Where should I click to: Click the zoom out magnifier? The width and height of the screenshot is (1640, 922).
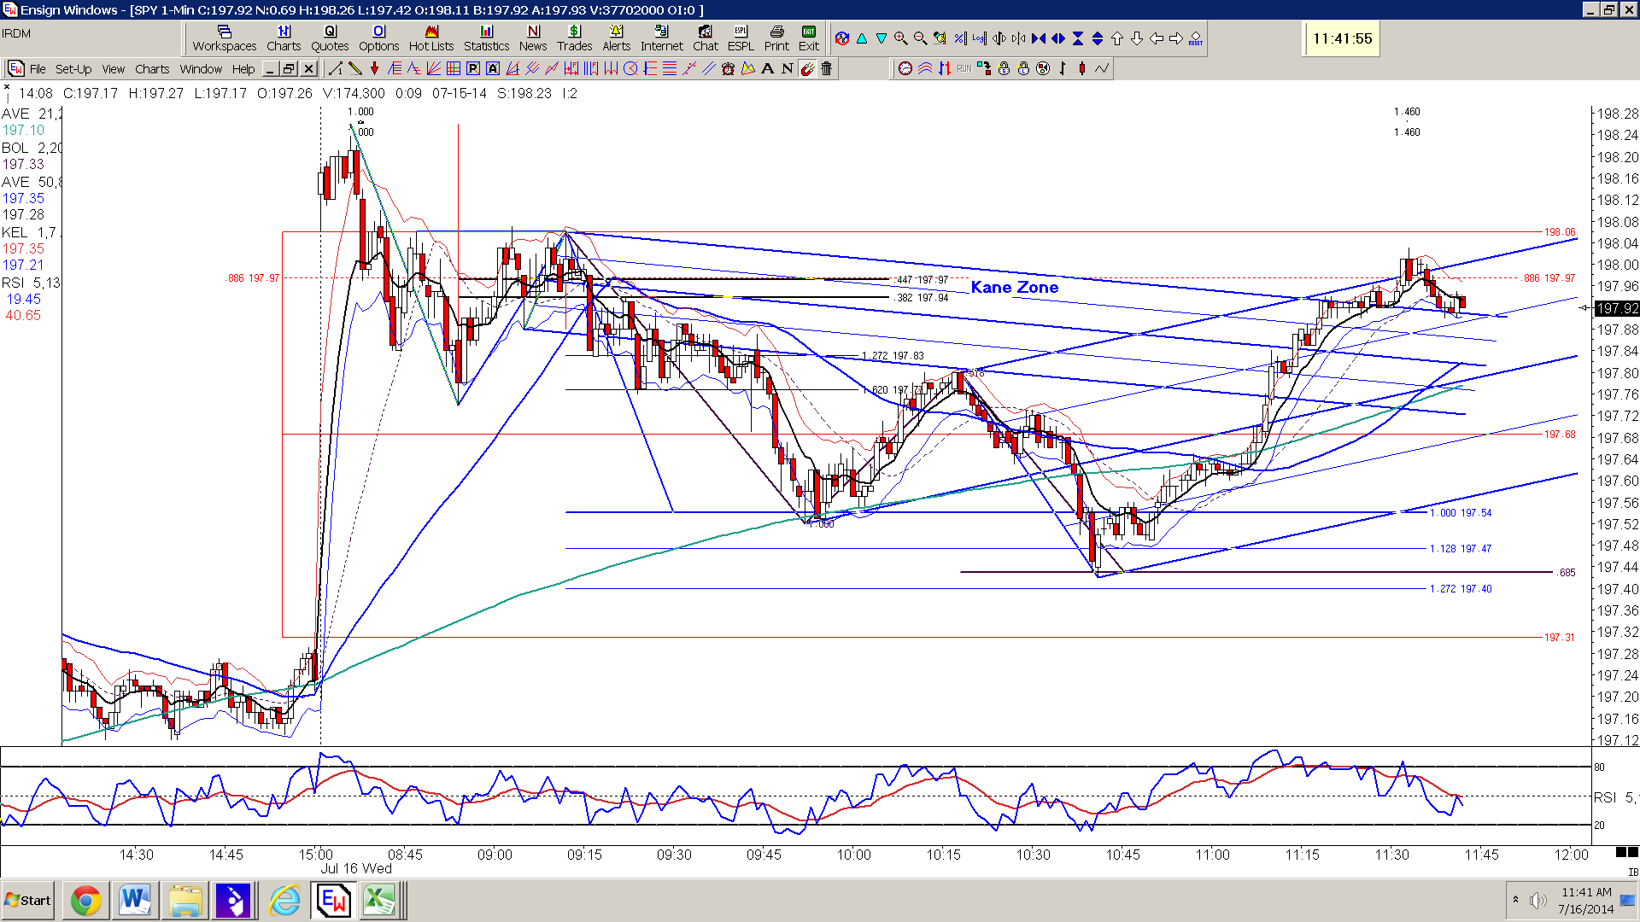click(x=920, y=38)
